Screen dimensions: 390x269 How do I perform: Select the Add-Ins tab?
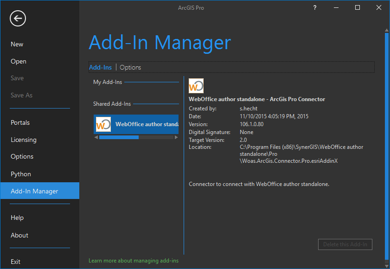[x=100, y=67]
